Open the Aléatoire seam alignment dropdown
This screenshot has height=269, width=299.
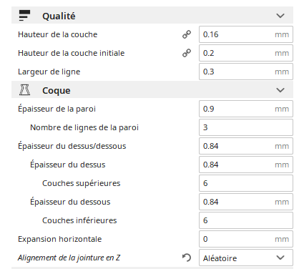[x=246, y=258]
